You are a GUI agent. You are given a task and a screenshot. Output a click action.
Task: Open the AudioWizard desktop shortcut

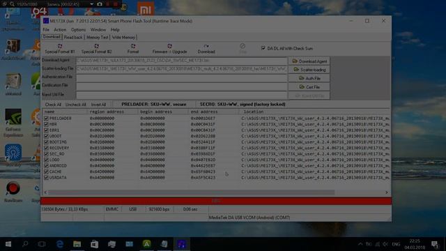(x=13, y=50)
